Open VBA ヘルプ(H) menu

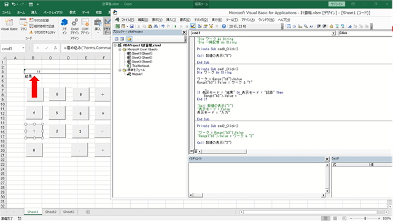tap(284, 20)
